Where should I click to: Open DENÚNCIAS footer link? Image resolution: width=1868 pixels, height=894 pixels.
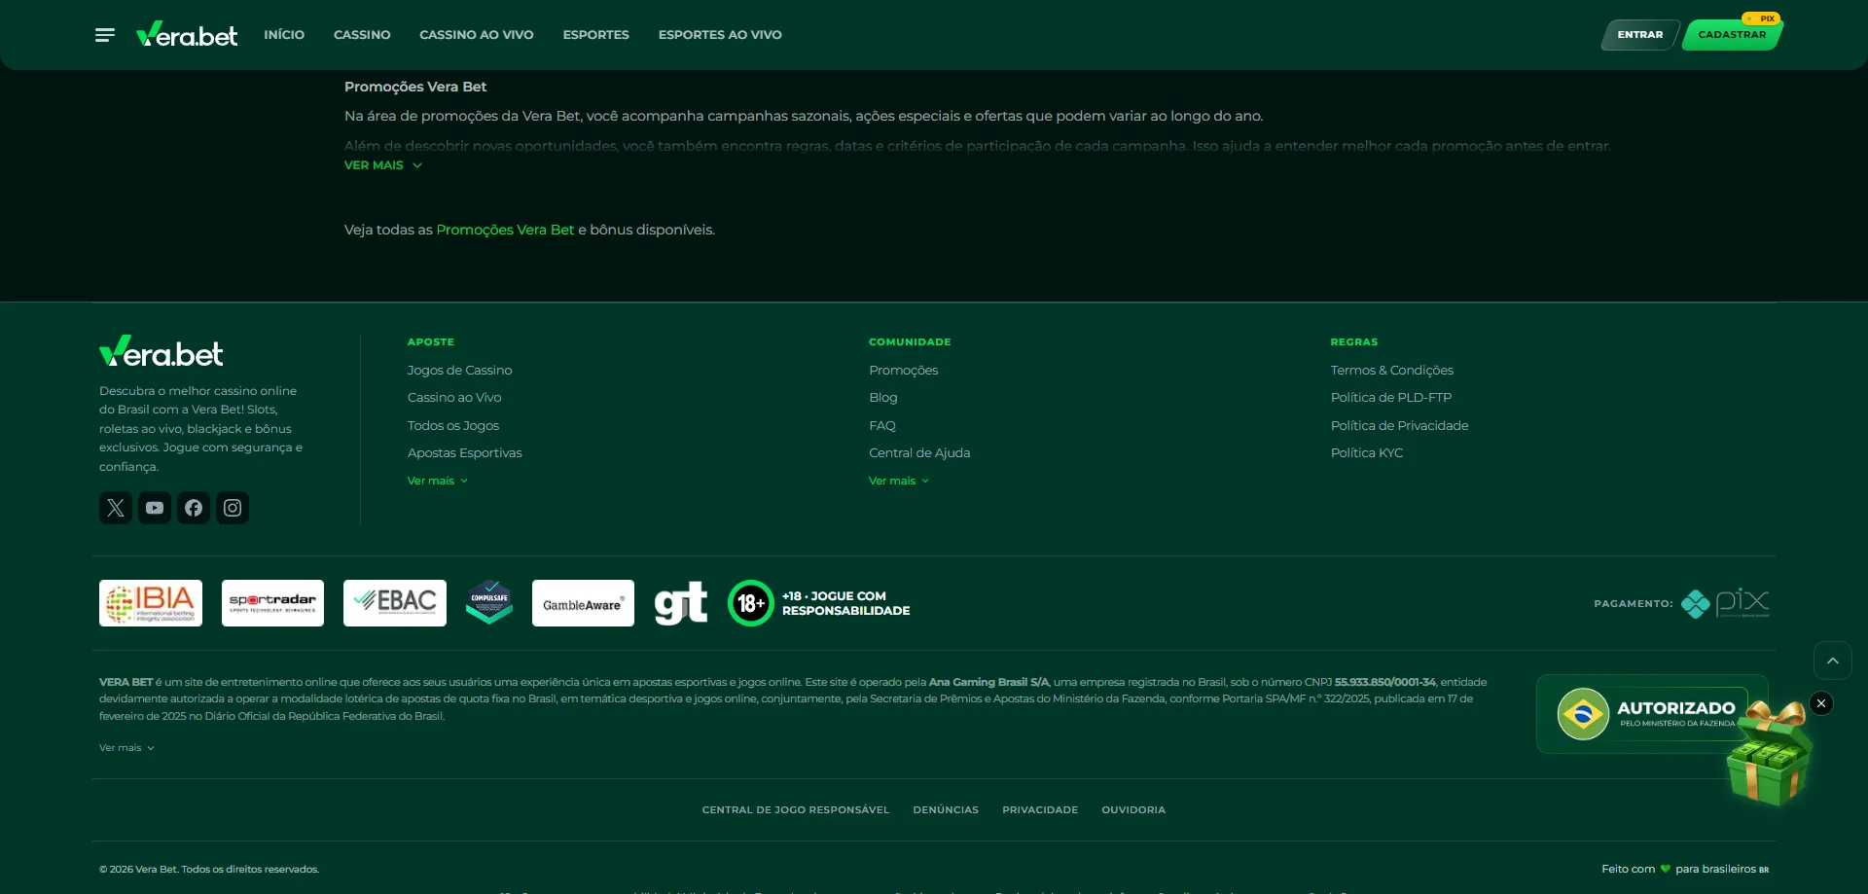(946, 810)
